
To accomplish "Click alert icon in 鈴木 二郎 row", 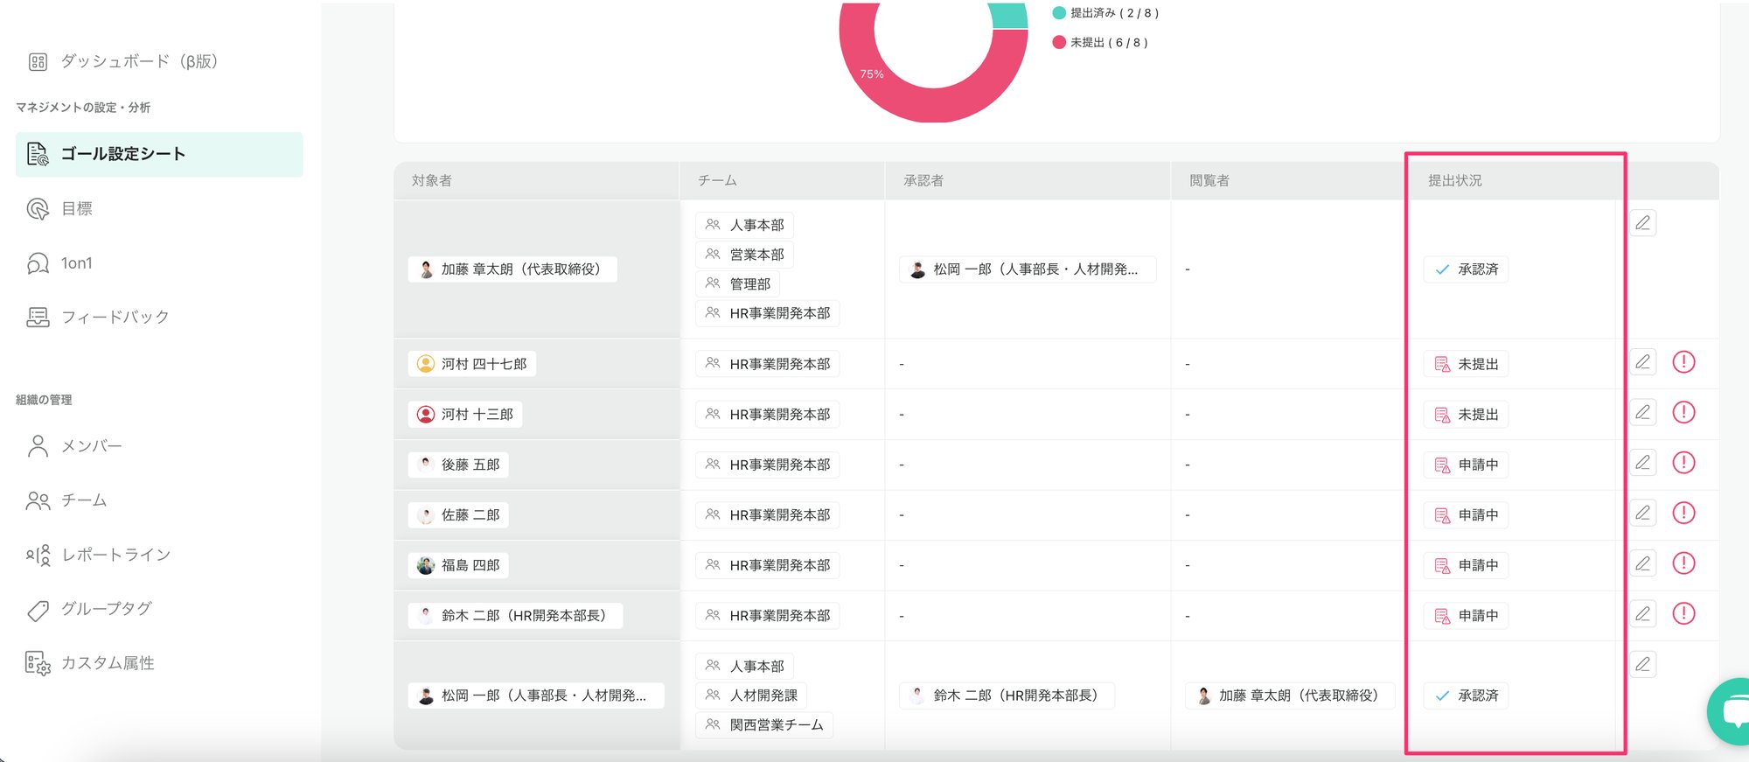I will (x=1683, y=613).
